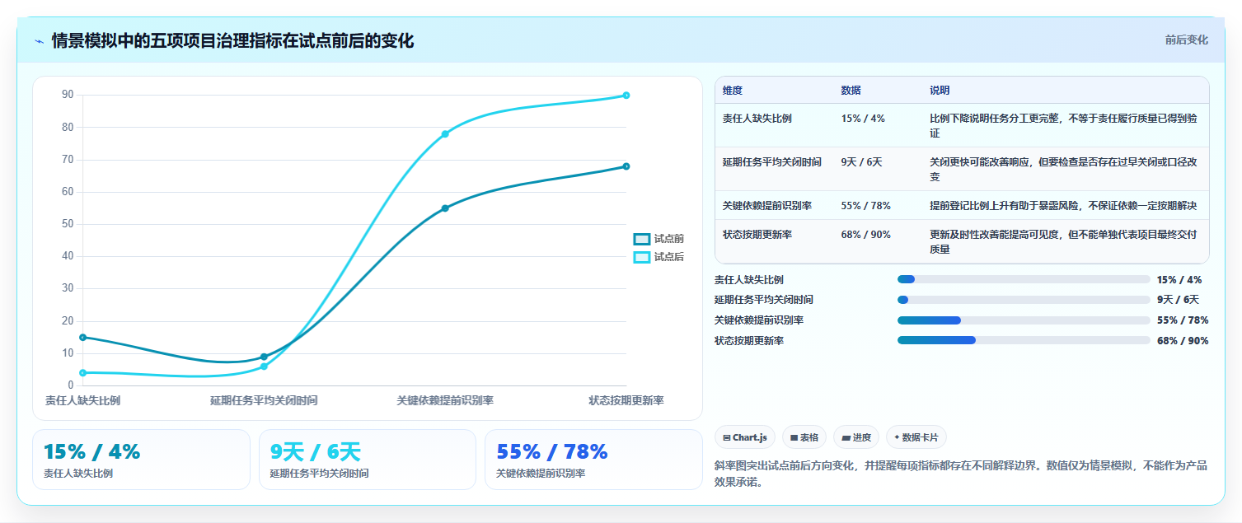Click the 试点后 point at 责任人缺失比例
The height and width of the screenshot is (523, 1242).
click(82, 372)
